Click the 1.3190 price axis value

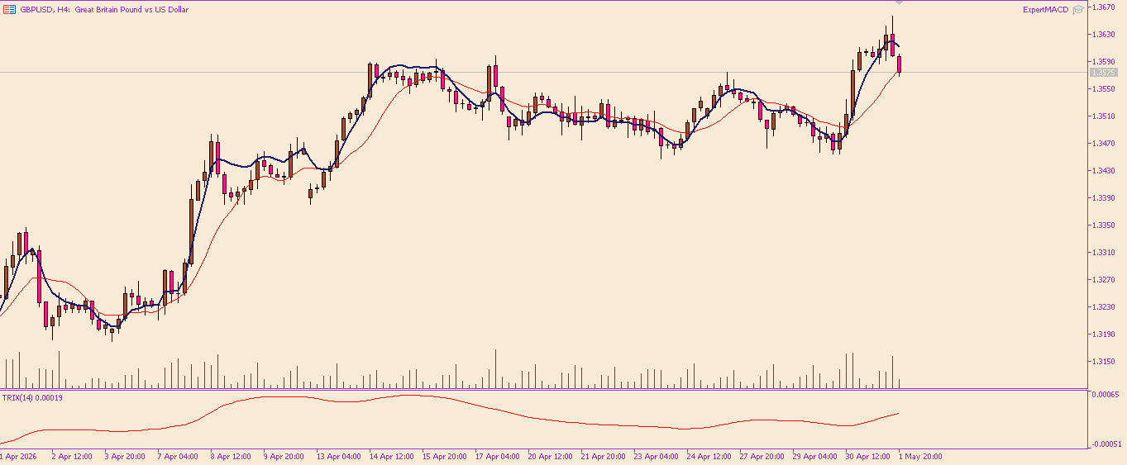1103,335
